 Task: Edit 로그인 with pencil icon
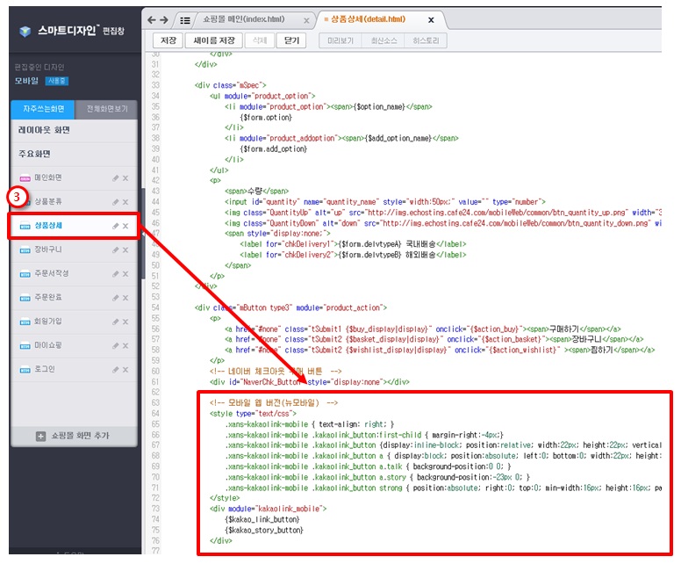(115, 369)
